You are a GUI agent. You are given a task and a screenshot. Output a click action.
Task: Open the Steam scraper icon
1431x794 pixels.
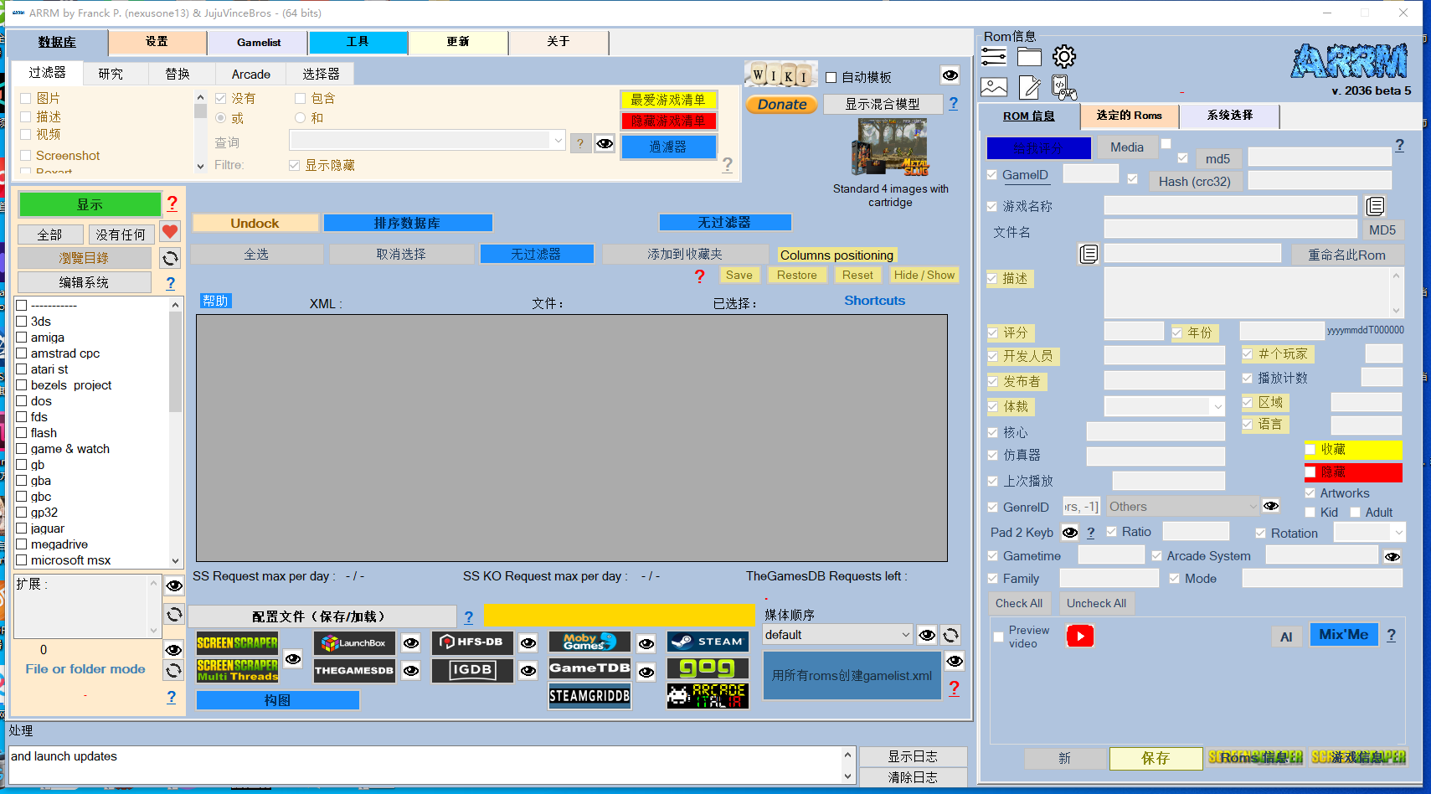pos(708,642)
